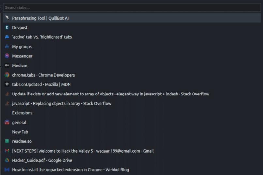This screenshot has width=263, height=175.
Task: Click the Messenger favicon
Action: [x=7, y=56]
